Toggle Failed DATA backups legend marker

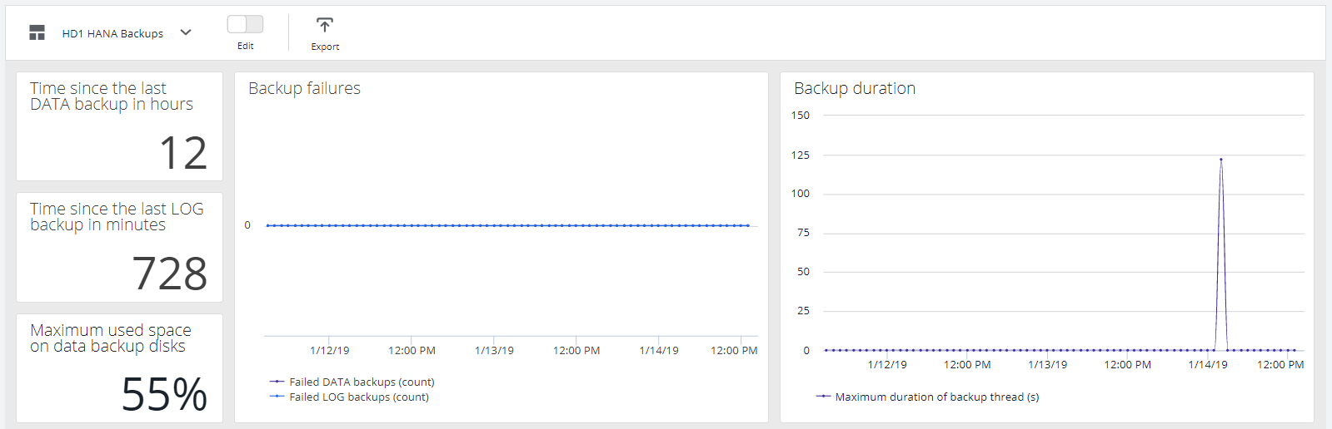277,382
